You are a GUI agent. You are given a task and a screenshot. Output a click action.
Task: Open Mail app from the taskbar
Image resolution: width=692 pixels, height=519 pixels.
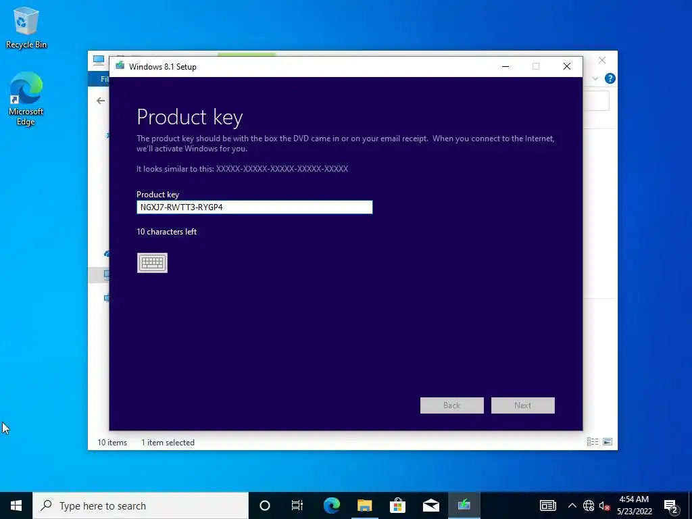click(x=430, y=505)
